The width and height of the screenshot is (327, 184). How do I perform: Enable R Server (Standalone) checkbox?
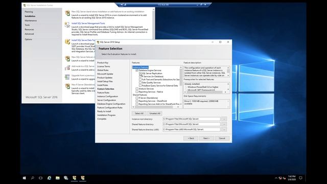[x=137, y=98]
